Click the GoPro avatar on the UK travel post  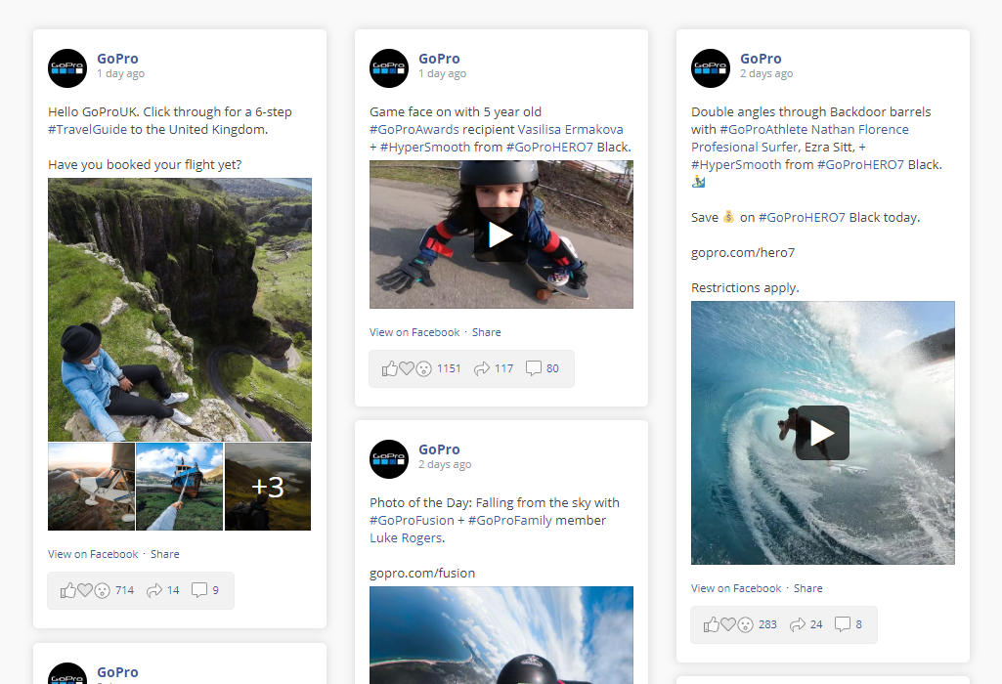click(x=67, y=67)
